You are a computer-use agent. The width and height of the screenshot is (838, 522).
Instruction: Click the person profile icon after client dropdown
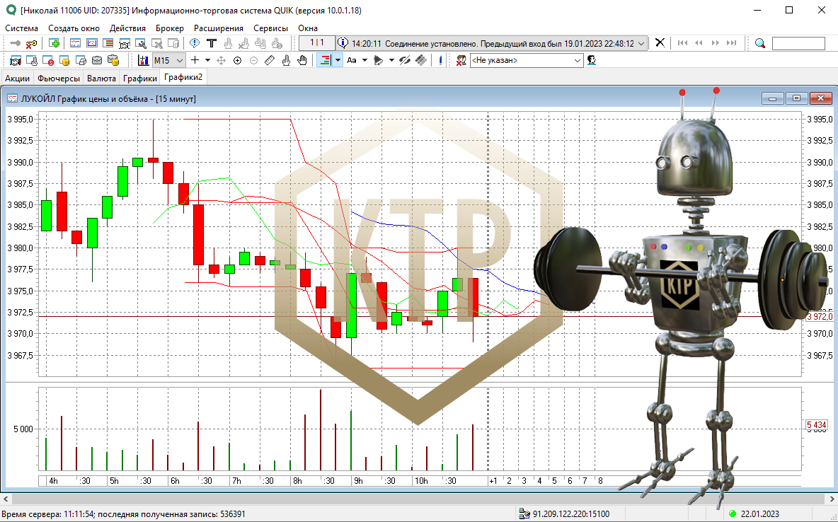coord(592,60)
